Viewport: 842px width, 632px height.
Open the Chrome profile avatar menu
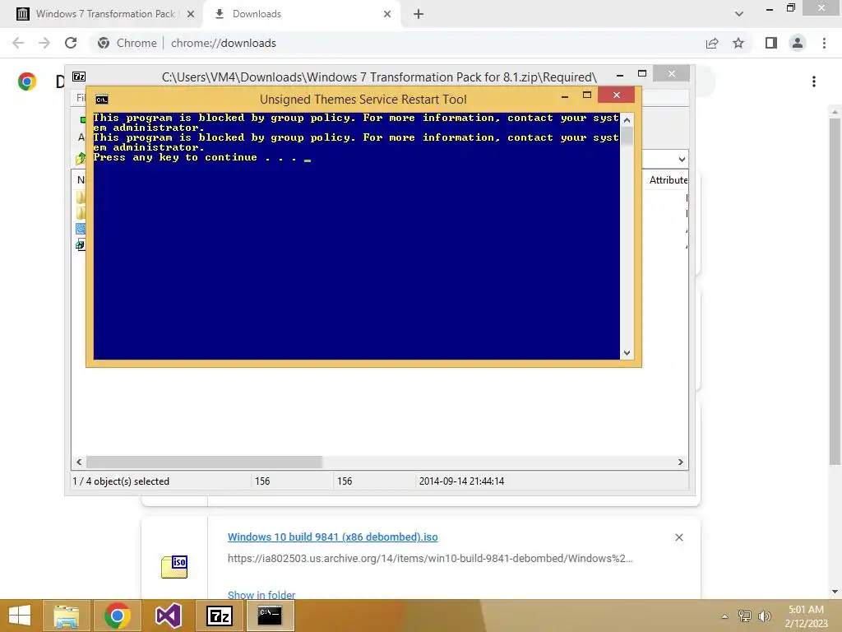click(x=798, y=43)
